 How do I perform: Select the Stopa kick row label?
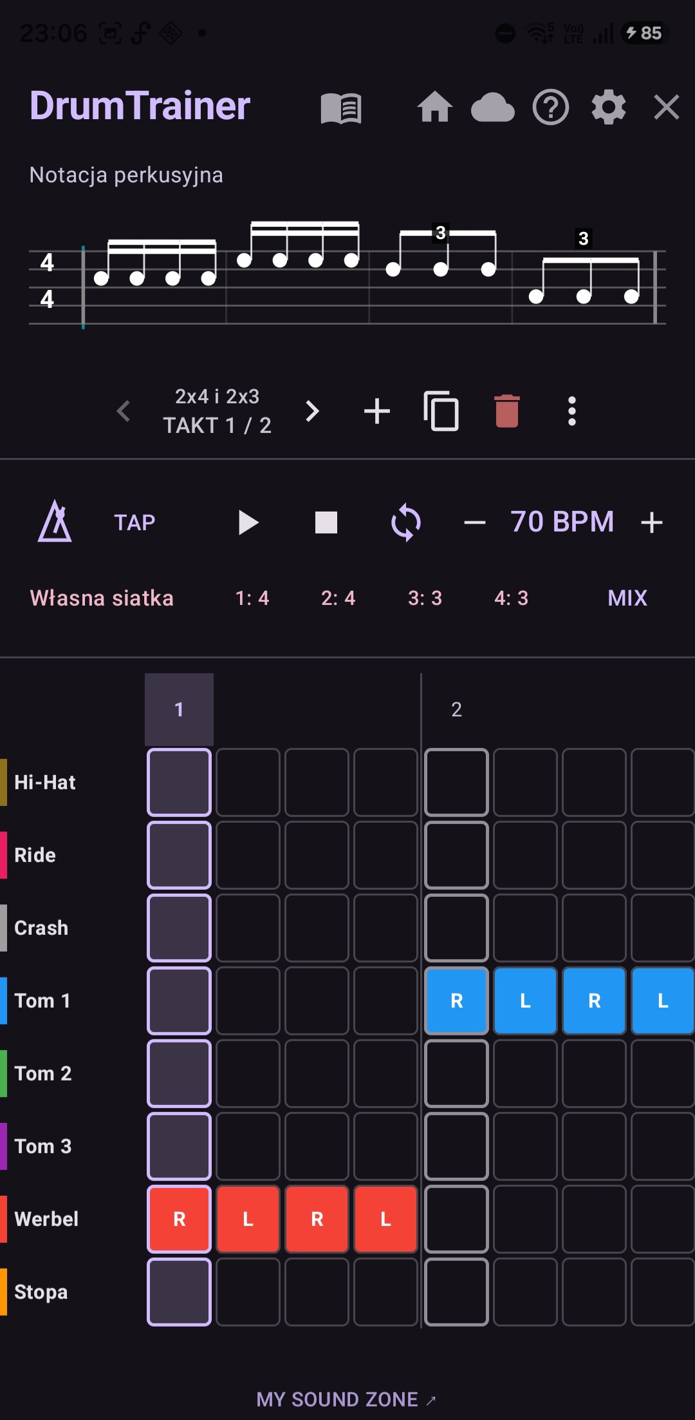coord(41,1292)
